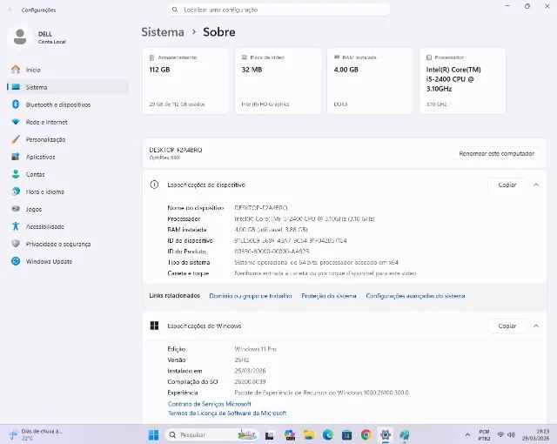Open Windows Update settings
Viewport: 557px width, 444px height.
click(68, 261)
